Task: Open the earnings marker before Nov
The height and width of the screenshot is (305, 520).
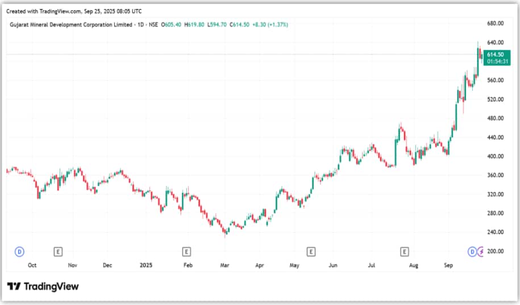Action: point(58,251)
